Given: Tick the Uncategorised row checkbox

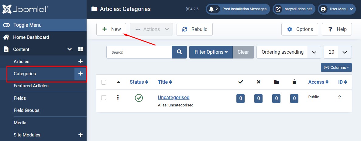Looking at the screenshot, I should 104,98.
